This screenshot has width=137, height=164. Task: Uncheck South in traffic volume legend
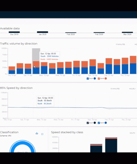[88, 78]
